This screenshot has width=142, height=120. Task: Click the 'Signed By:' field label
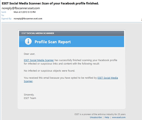point(7,19)
